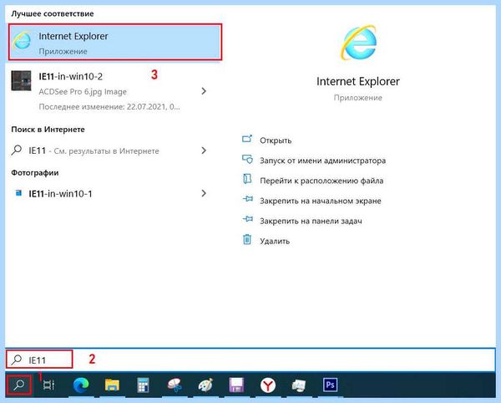Click the small photo icon of IE11-in-win10-1
Screen dimensions: 501x403
tap(18, 193)
